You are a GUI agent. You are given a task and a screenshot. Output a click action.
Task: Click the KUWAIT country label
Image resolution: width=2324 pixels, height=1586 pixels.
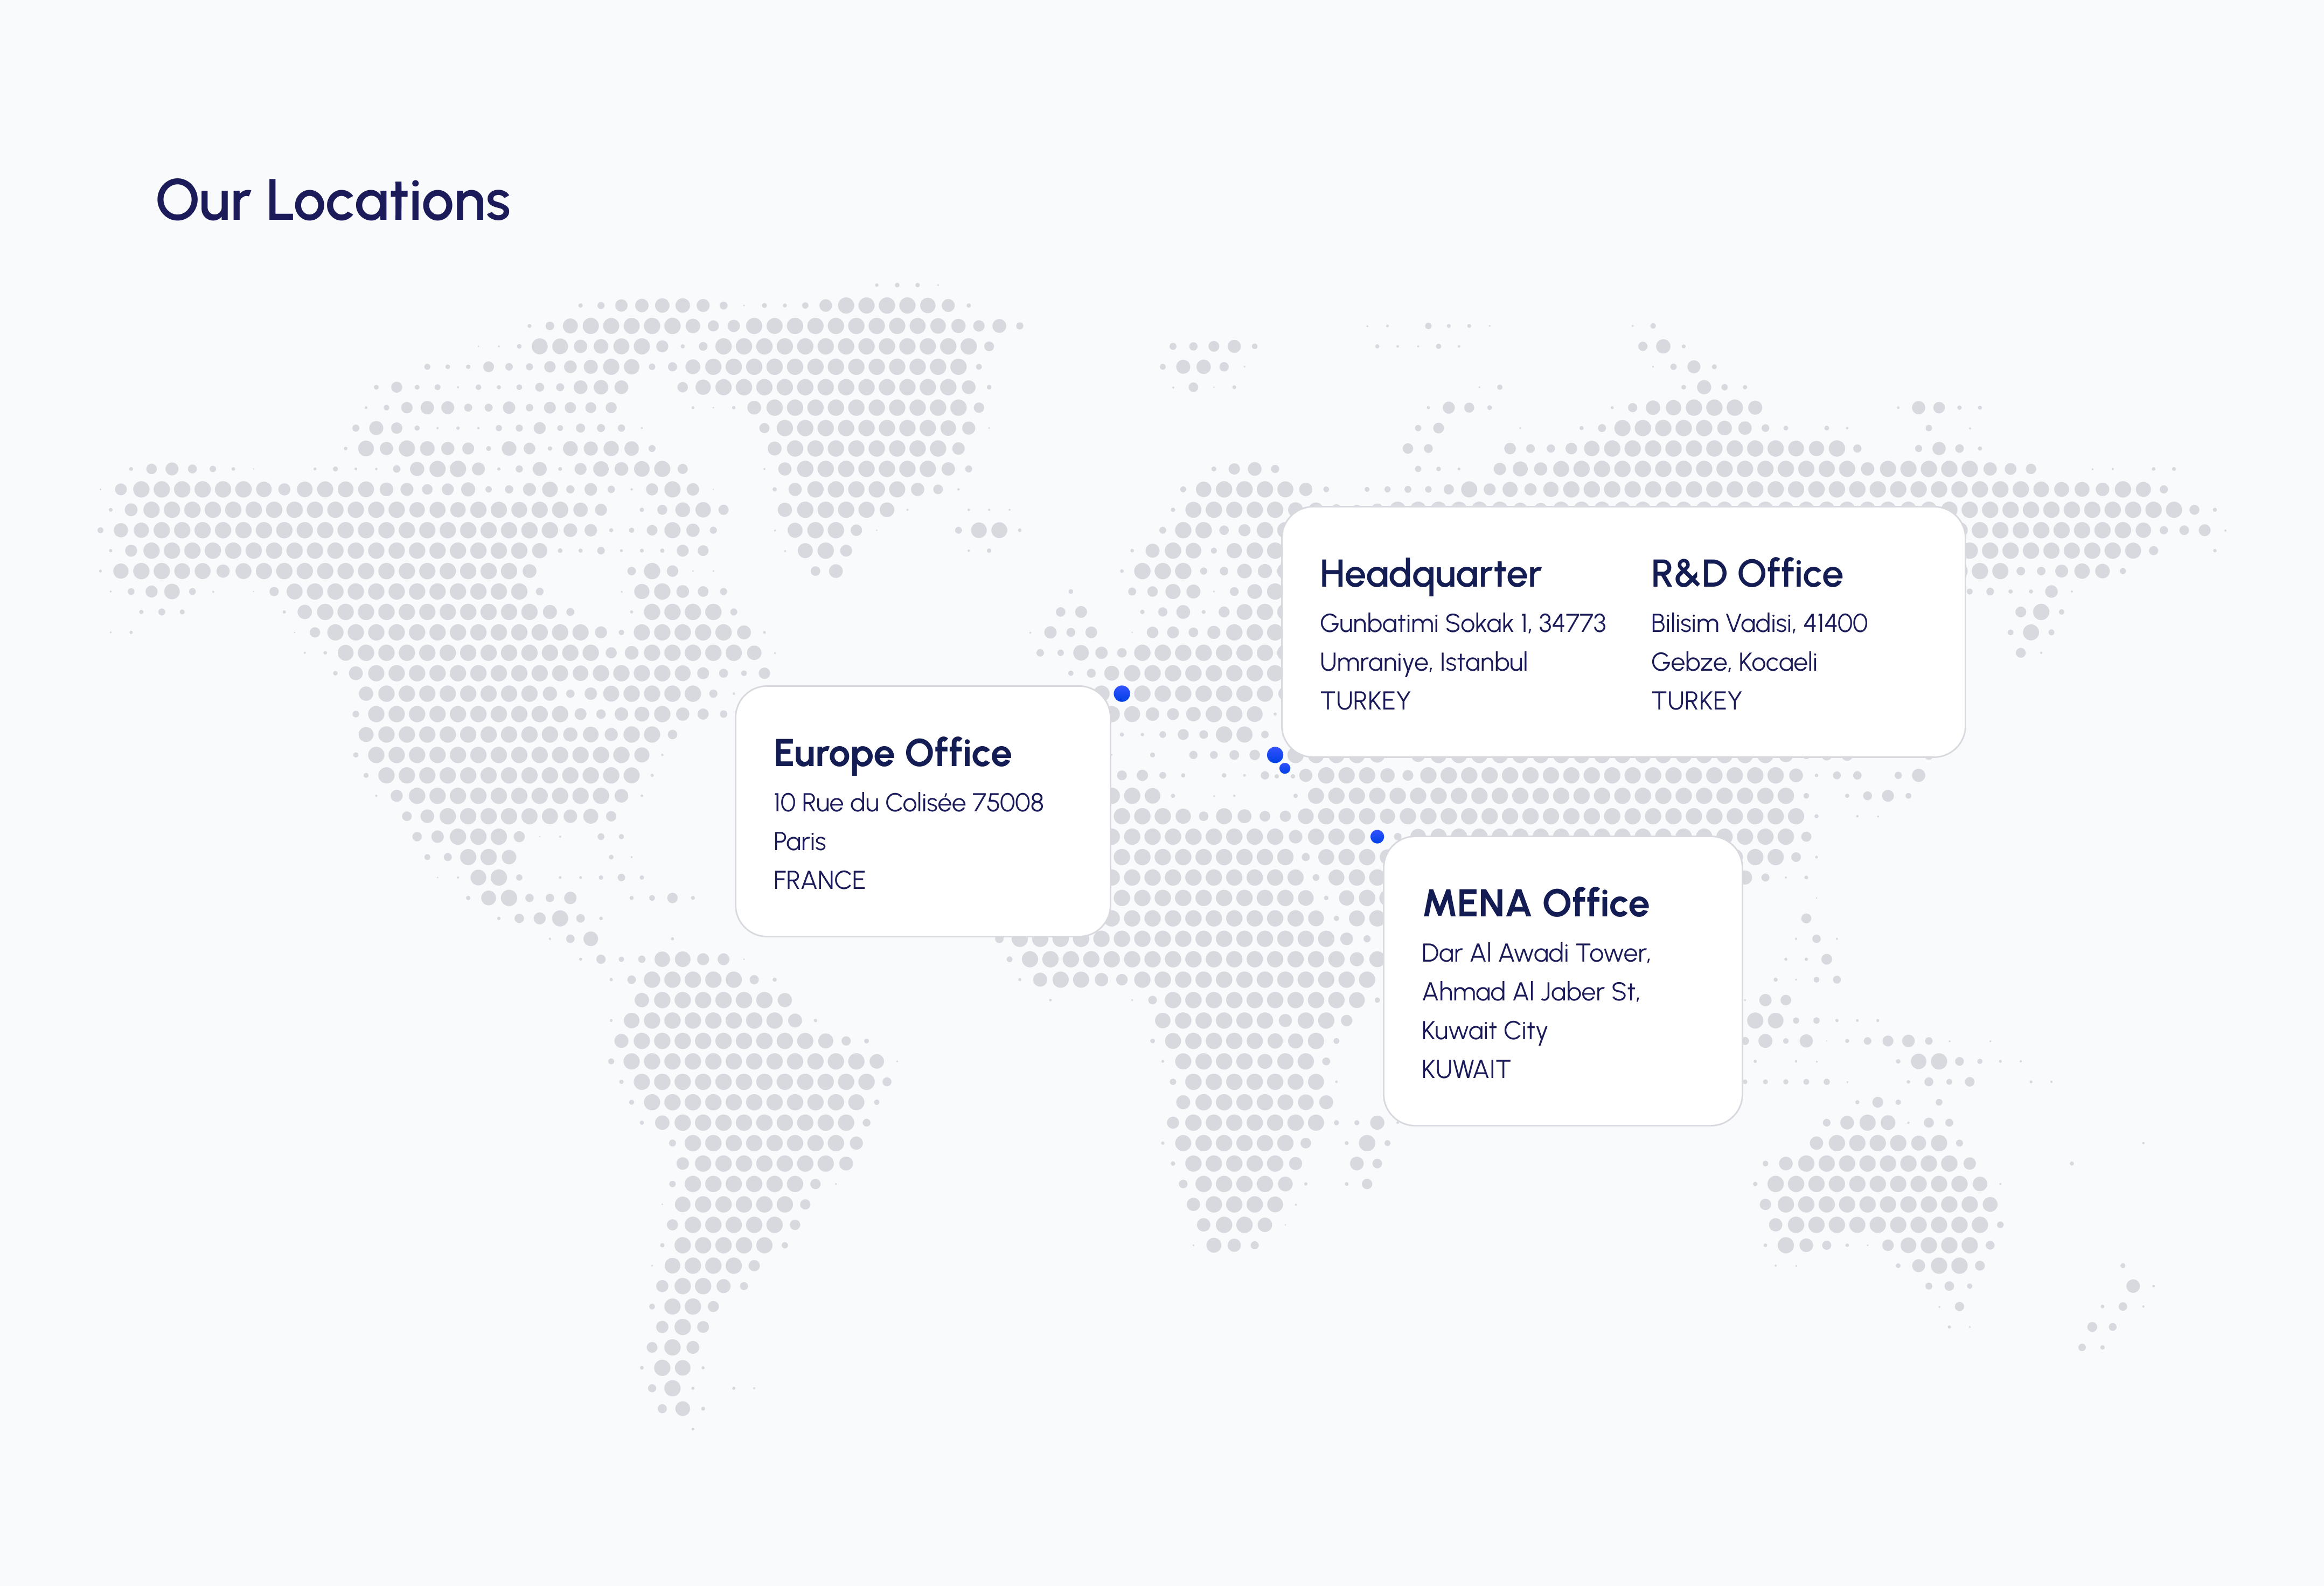1466,1069
